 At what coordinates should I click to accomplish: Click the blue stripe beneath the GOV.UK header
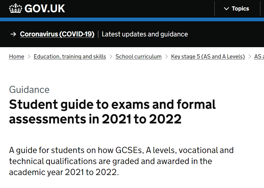[x=132, y=19]
